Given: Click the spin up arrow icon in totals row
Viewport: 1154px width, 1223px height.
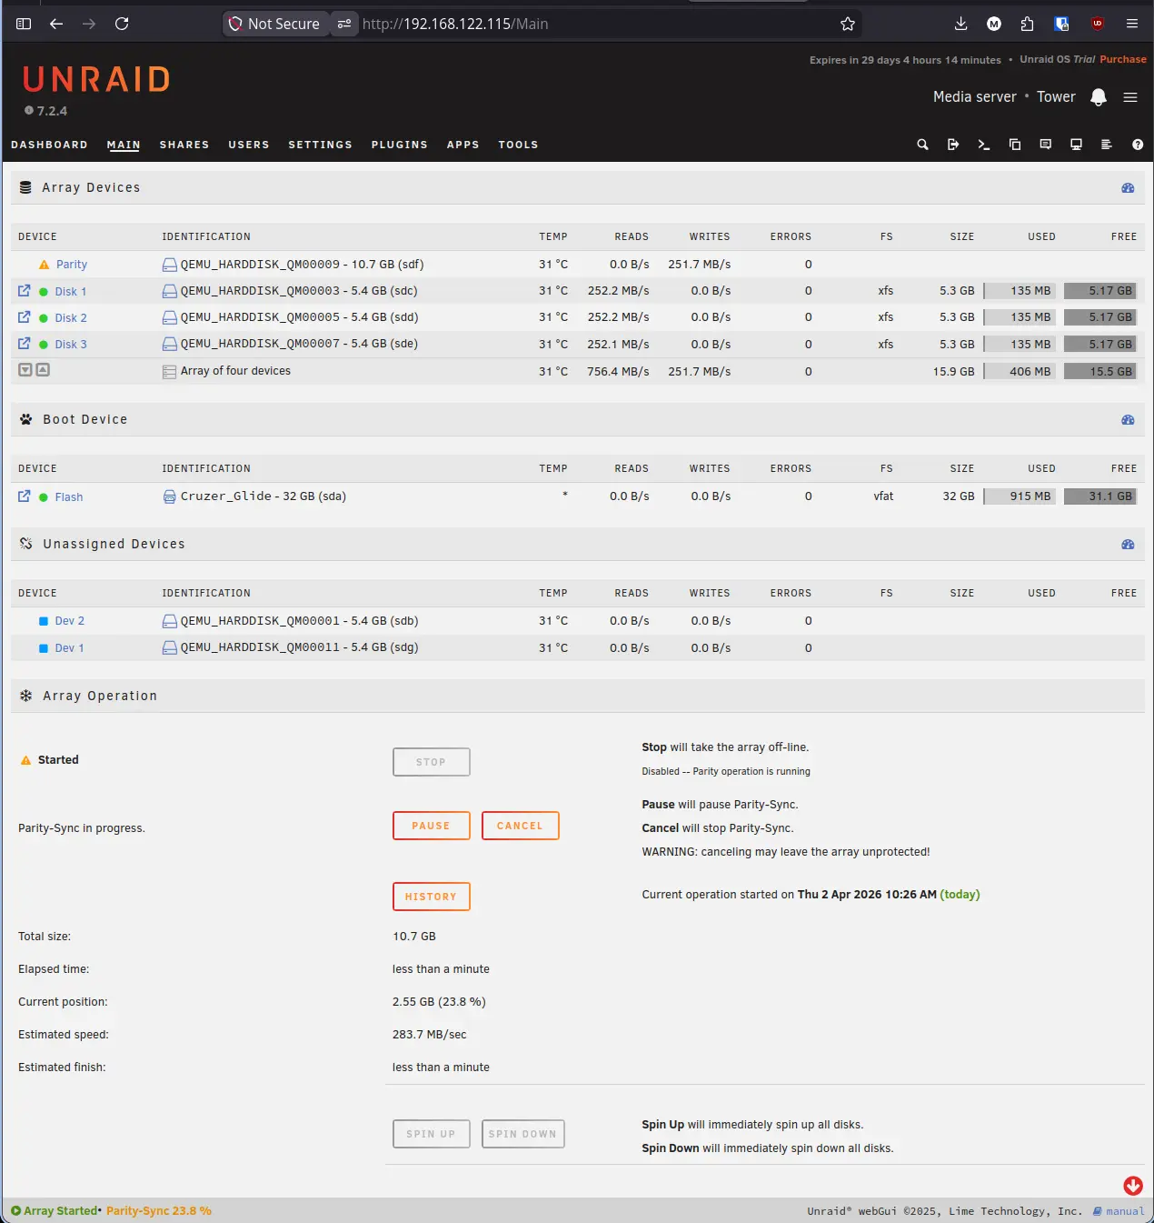Looking at the screenshot, I should (43, 370).
